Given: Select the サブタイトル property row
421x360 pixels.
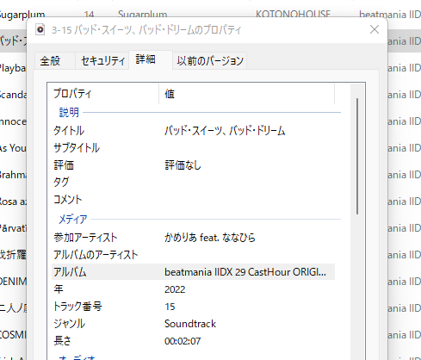Looking at the screenshot, I should click(193, 148).
